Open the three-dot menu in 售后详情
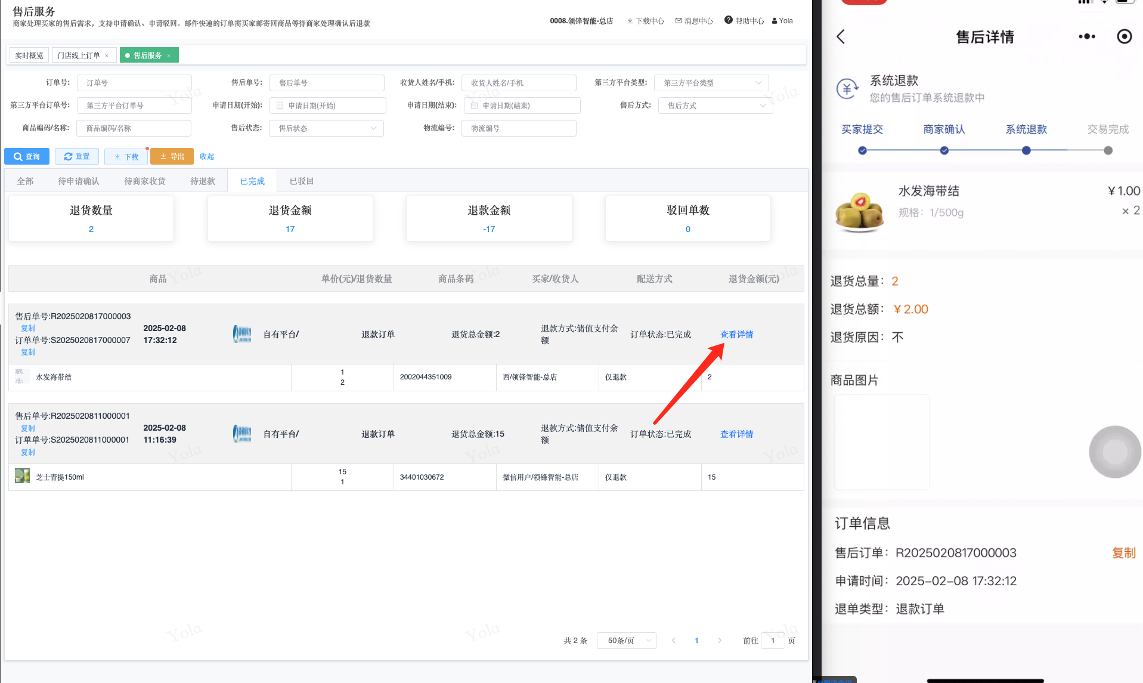Image resolution: width=1143 pixels, height=683 pixels. [1087, 37]
